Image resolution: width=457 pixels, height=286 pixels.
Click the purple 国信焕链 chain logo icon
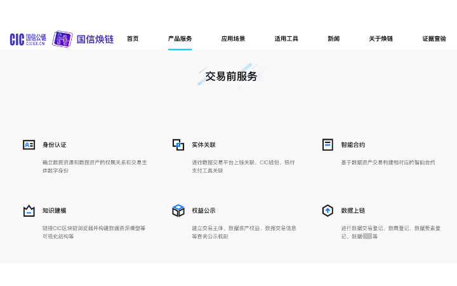[x=62, y=39]
